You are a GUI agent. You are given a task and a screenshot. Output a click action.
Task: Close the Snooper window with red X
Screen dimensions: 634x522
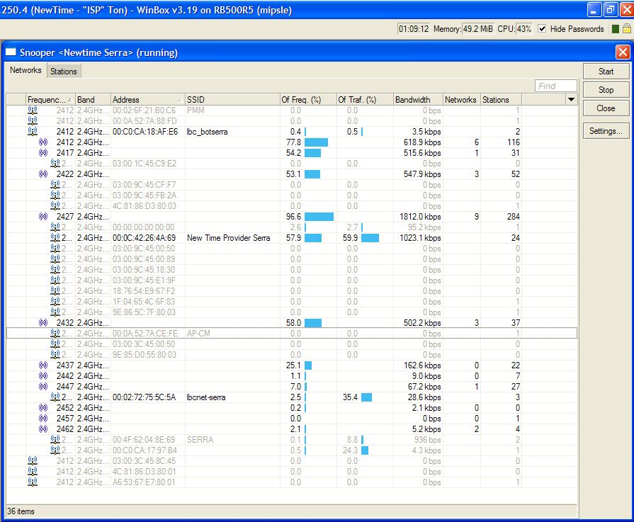click(623, 52)
